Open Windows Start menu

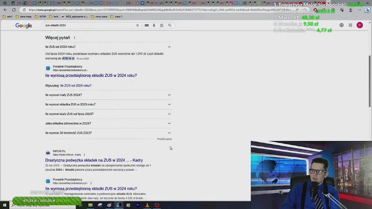(x=5, y=205)
